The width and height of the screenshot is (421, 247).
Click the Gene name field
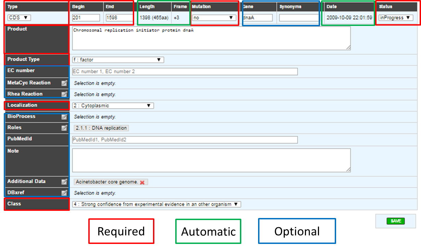pos(258,18)
